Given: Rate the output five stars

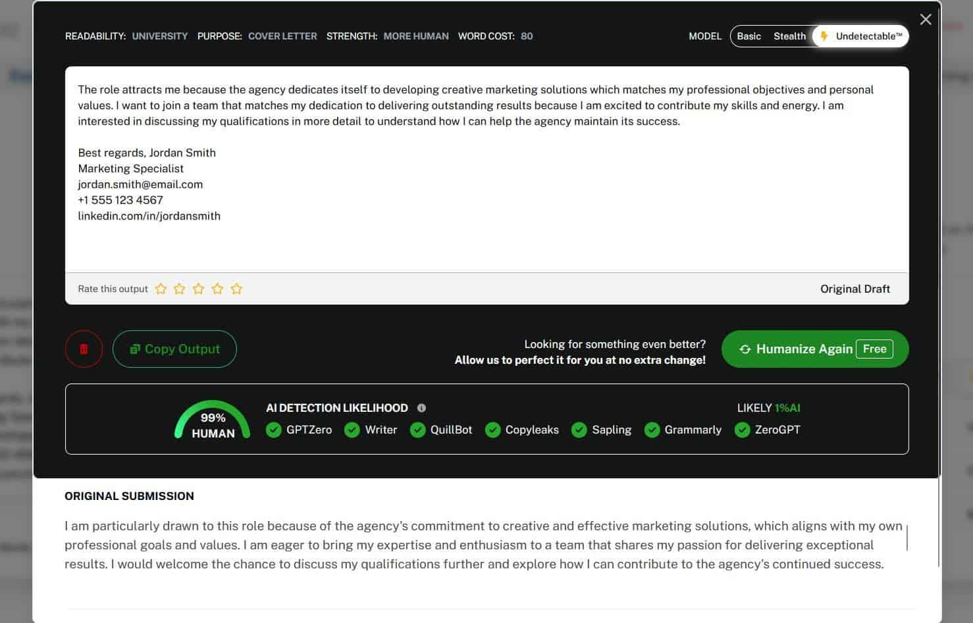Looking at the screenshot, I should 236,289.
